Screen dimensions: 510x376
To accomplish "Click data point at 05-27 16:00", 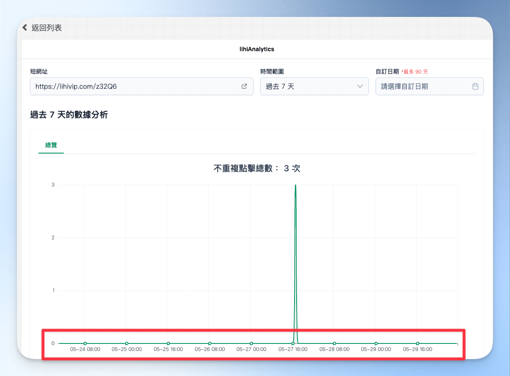I will pos(293,343).
